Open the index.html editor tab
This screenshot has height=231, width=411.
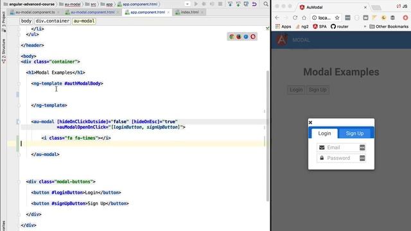click(189, 12)
